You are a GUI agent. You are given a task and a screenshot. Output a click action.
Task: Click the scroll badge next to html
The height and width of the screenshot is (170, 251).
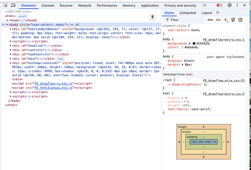click(x=23, y=16)
